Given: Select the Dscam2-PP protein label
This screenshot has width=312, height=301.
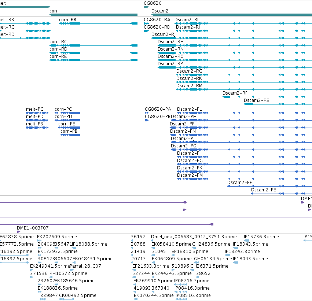Looking at the screenshot, I should pos(182,124).
